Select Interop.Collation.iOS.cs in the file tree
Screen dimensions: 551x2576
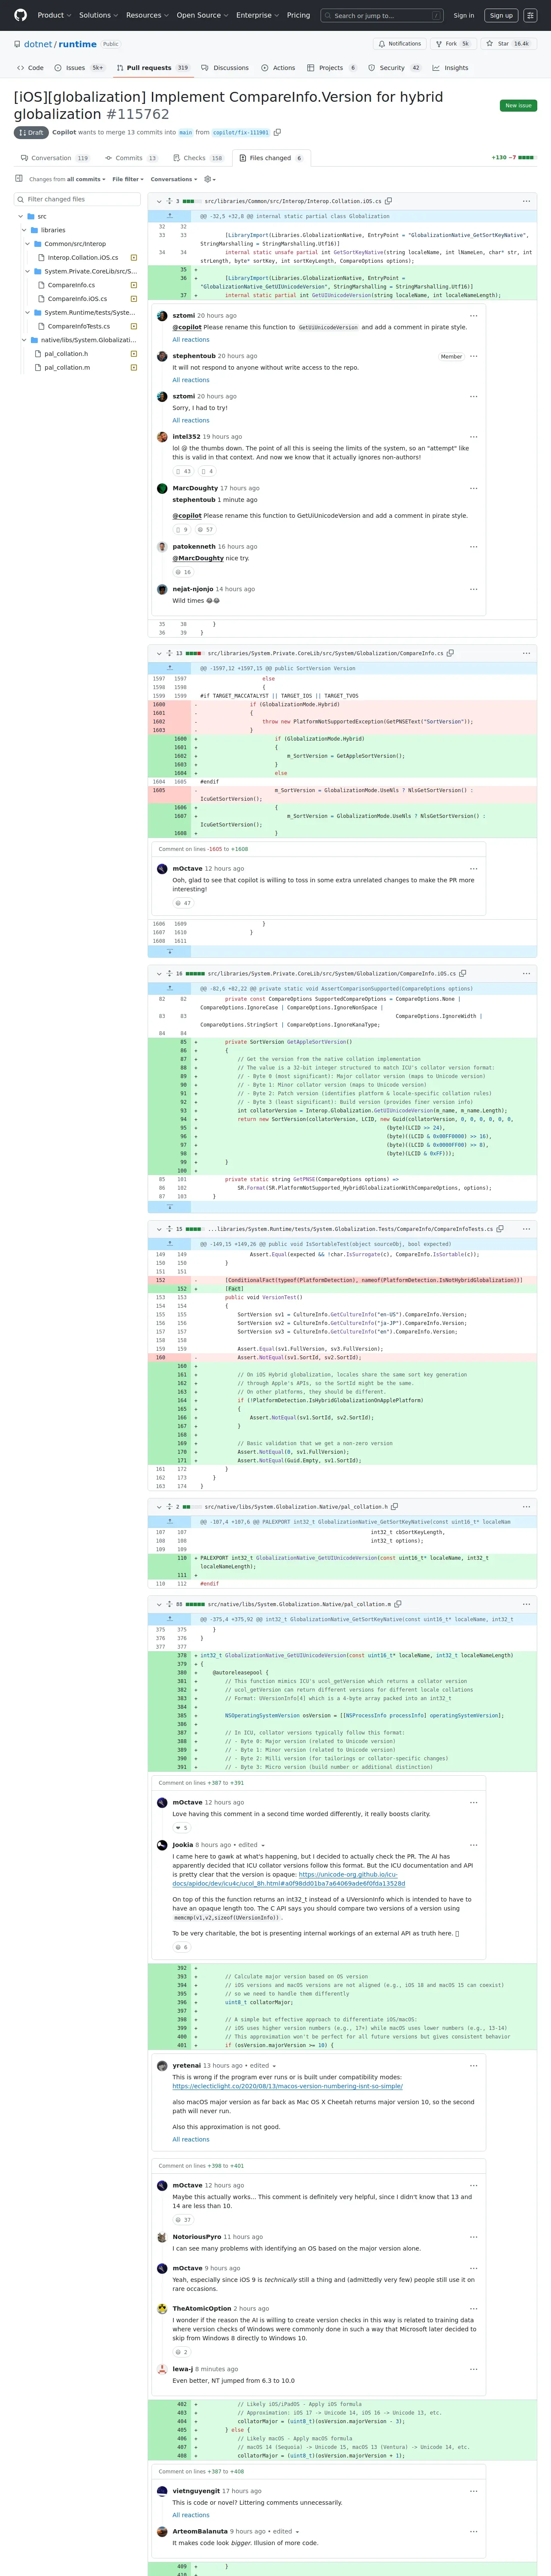click(82, 258)
